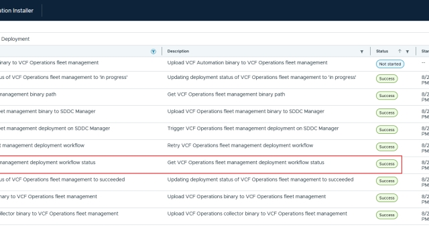
Task: Click Success badge for Trigger deployment row
Action: click(x=387, y=130)
